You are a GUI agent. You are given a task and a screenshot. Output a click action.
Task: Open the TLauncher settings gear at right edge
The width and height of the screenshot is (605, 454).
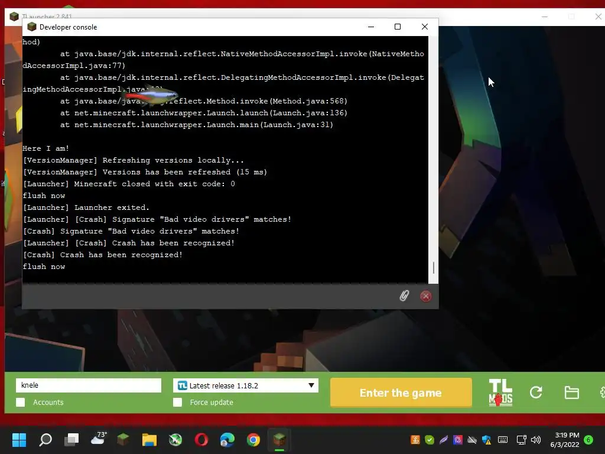[x=602, y=393]
